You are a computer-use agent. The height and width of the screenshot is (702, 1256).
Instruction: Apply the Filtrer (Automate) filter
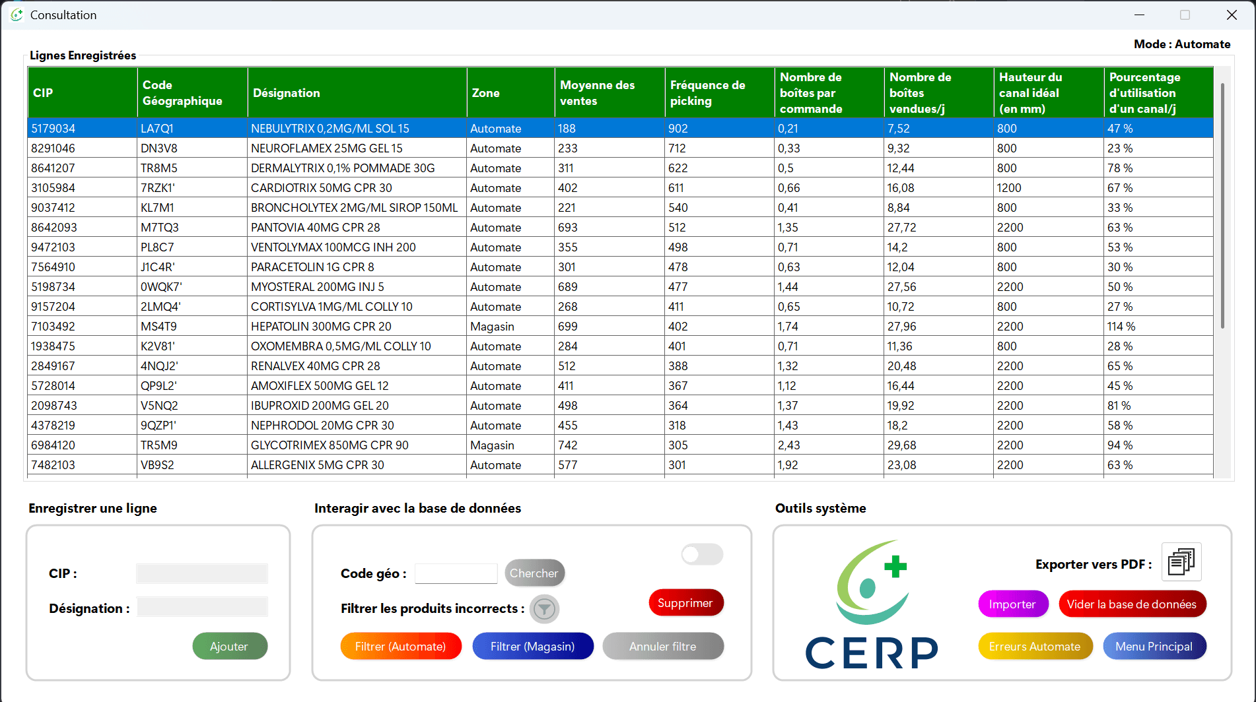401,646
